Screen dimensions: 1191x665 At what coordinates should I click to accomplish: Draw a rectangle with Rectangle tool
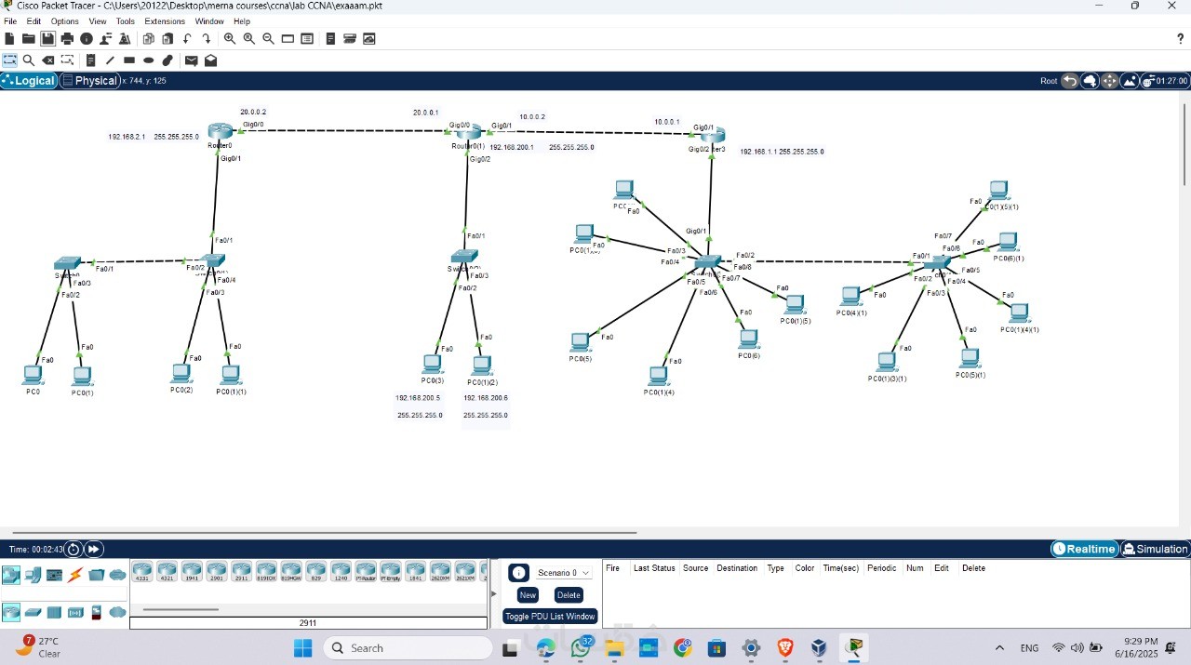tap(129, 60)
